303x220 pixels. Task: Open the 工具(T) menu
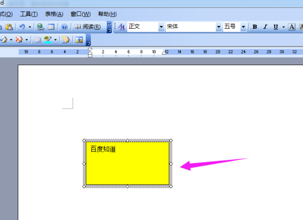click(x=29, y=14)
